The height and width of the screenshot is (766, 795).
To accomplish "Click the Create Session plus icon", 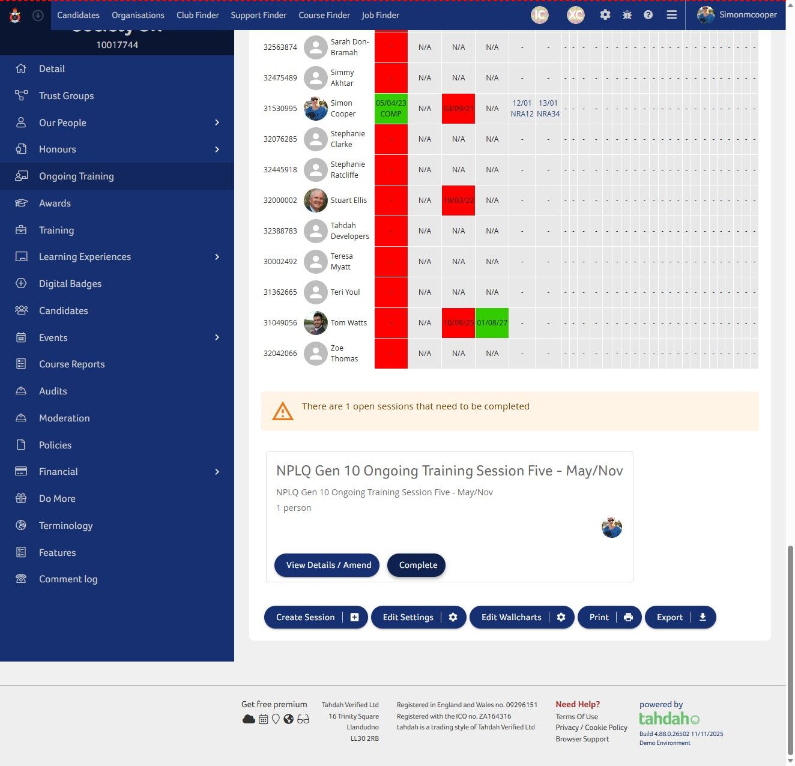I will pyautogui.click(x=354, y=617).
